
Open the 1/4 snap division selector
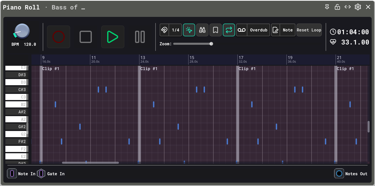(x=175, y=30)
